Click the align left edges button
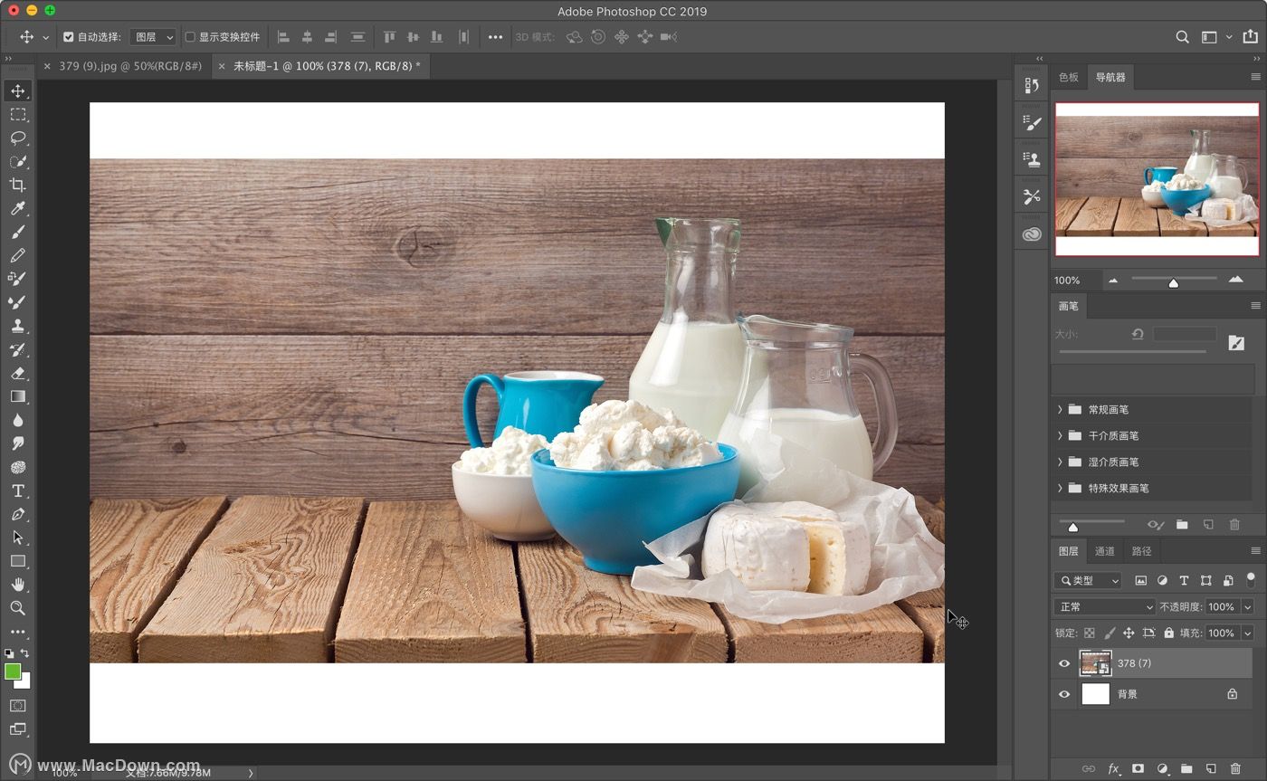 (283, 37)
